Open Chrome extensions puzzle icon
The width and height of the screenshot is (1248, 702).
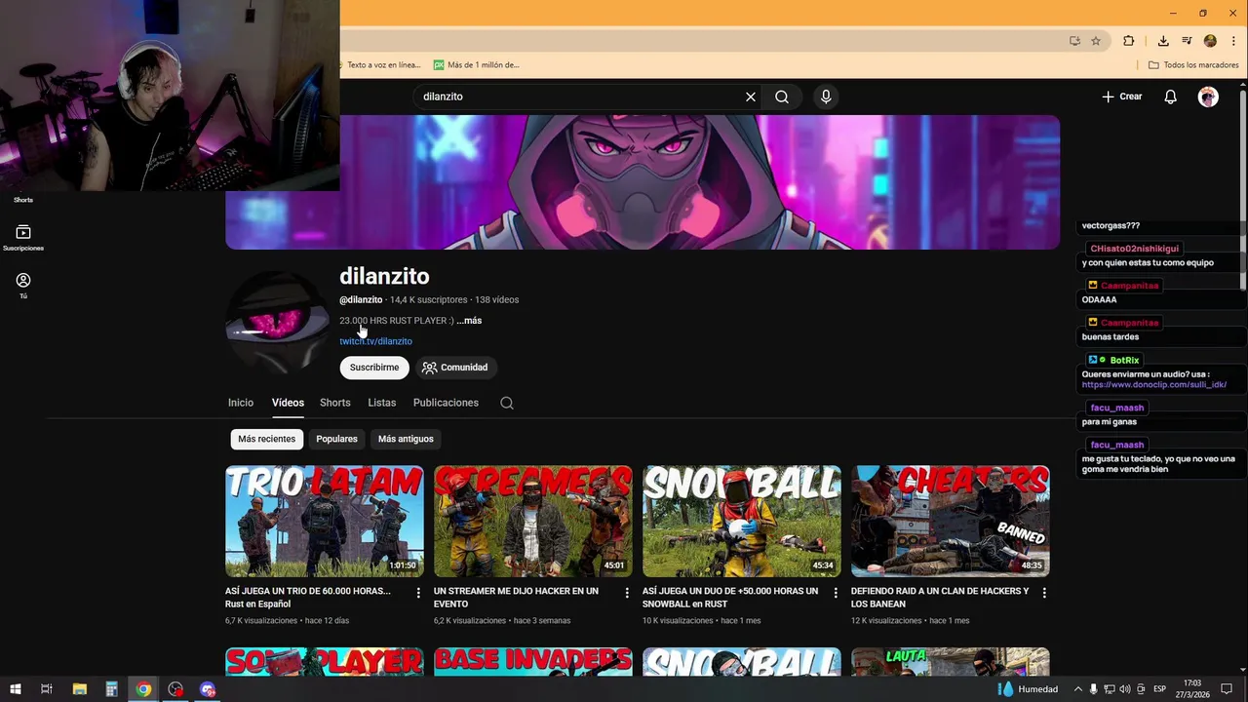[x=1129, y=41]
